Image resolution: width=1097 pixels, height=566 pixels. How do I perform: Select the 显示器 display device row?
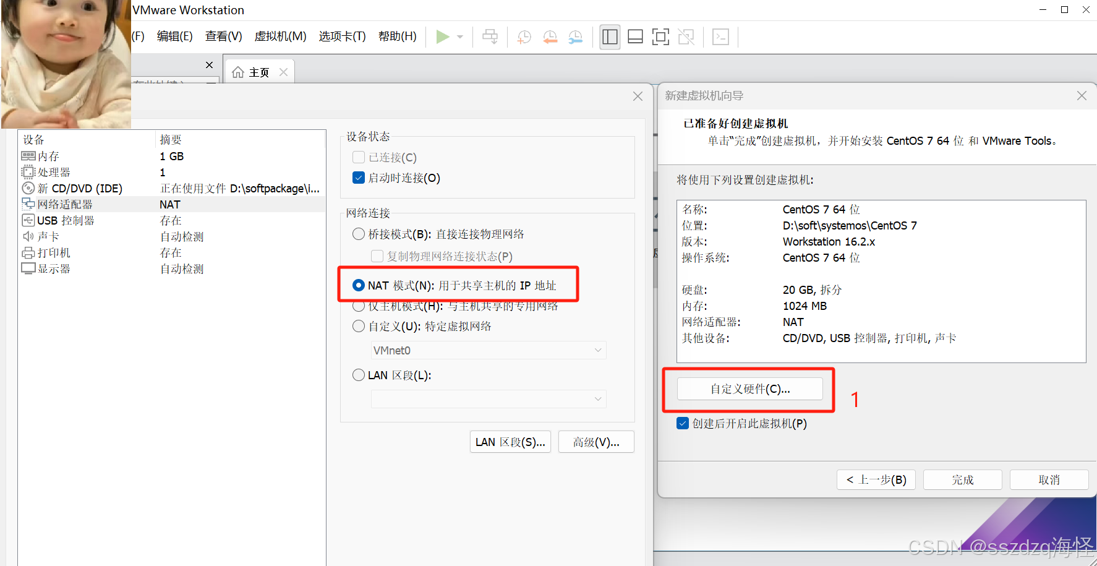click(172, 269)
